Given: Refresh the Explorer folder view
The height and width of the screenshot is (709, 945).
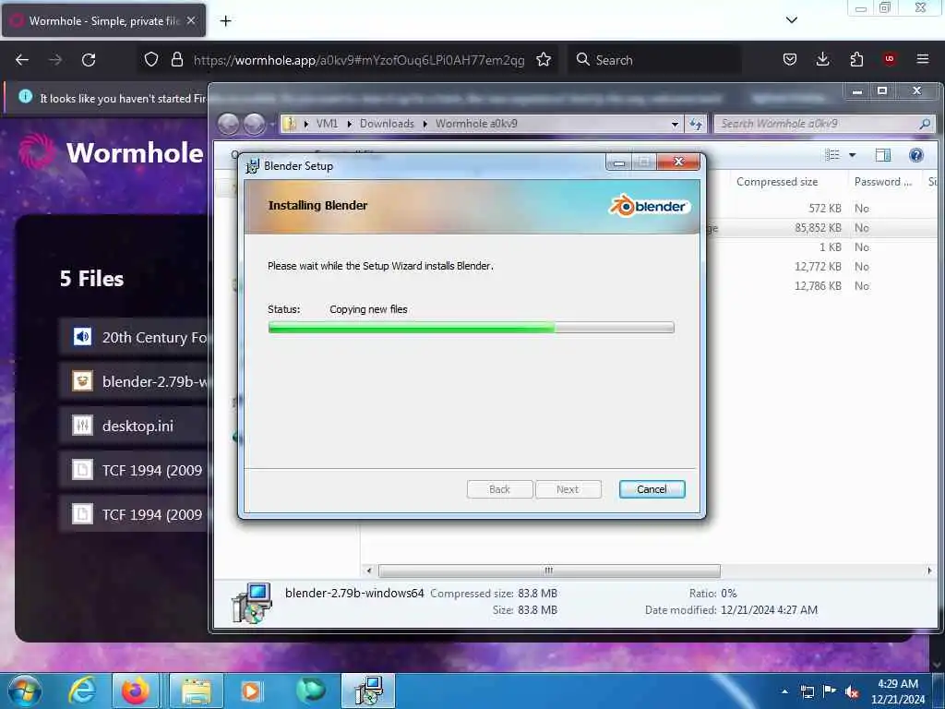Looking at the screenshot, I should tap(696, 125).
